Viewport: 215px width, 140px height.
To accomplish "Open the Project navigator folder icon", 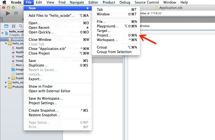I will click(x=6, y=26).
